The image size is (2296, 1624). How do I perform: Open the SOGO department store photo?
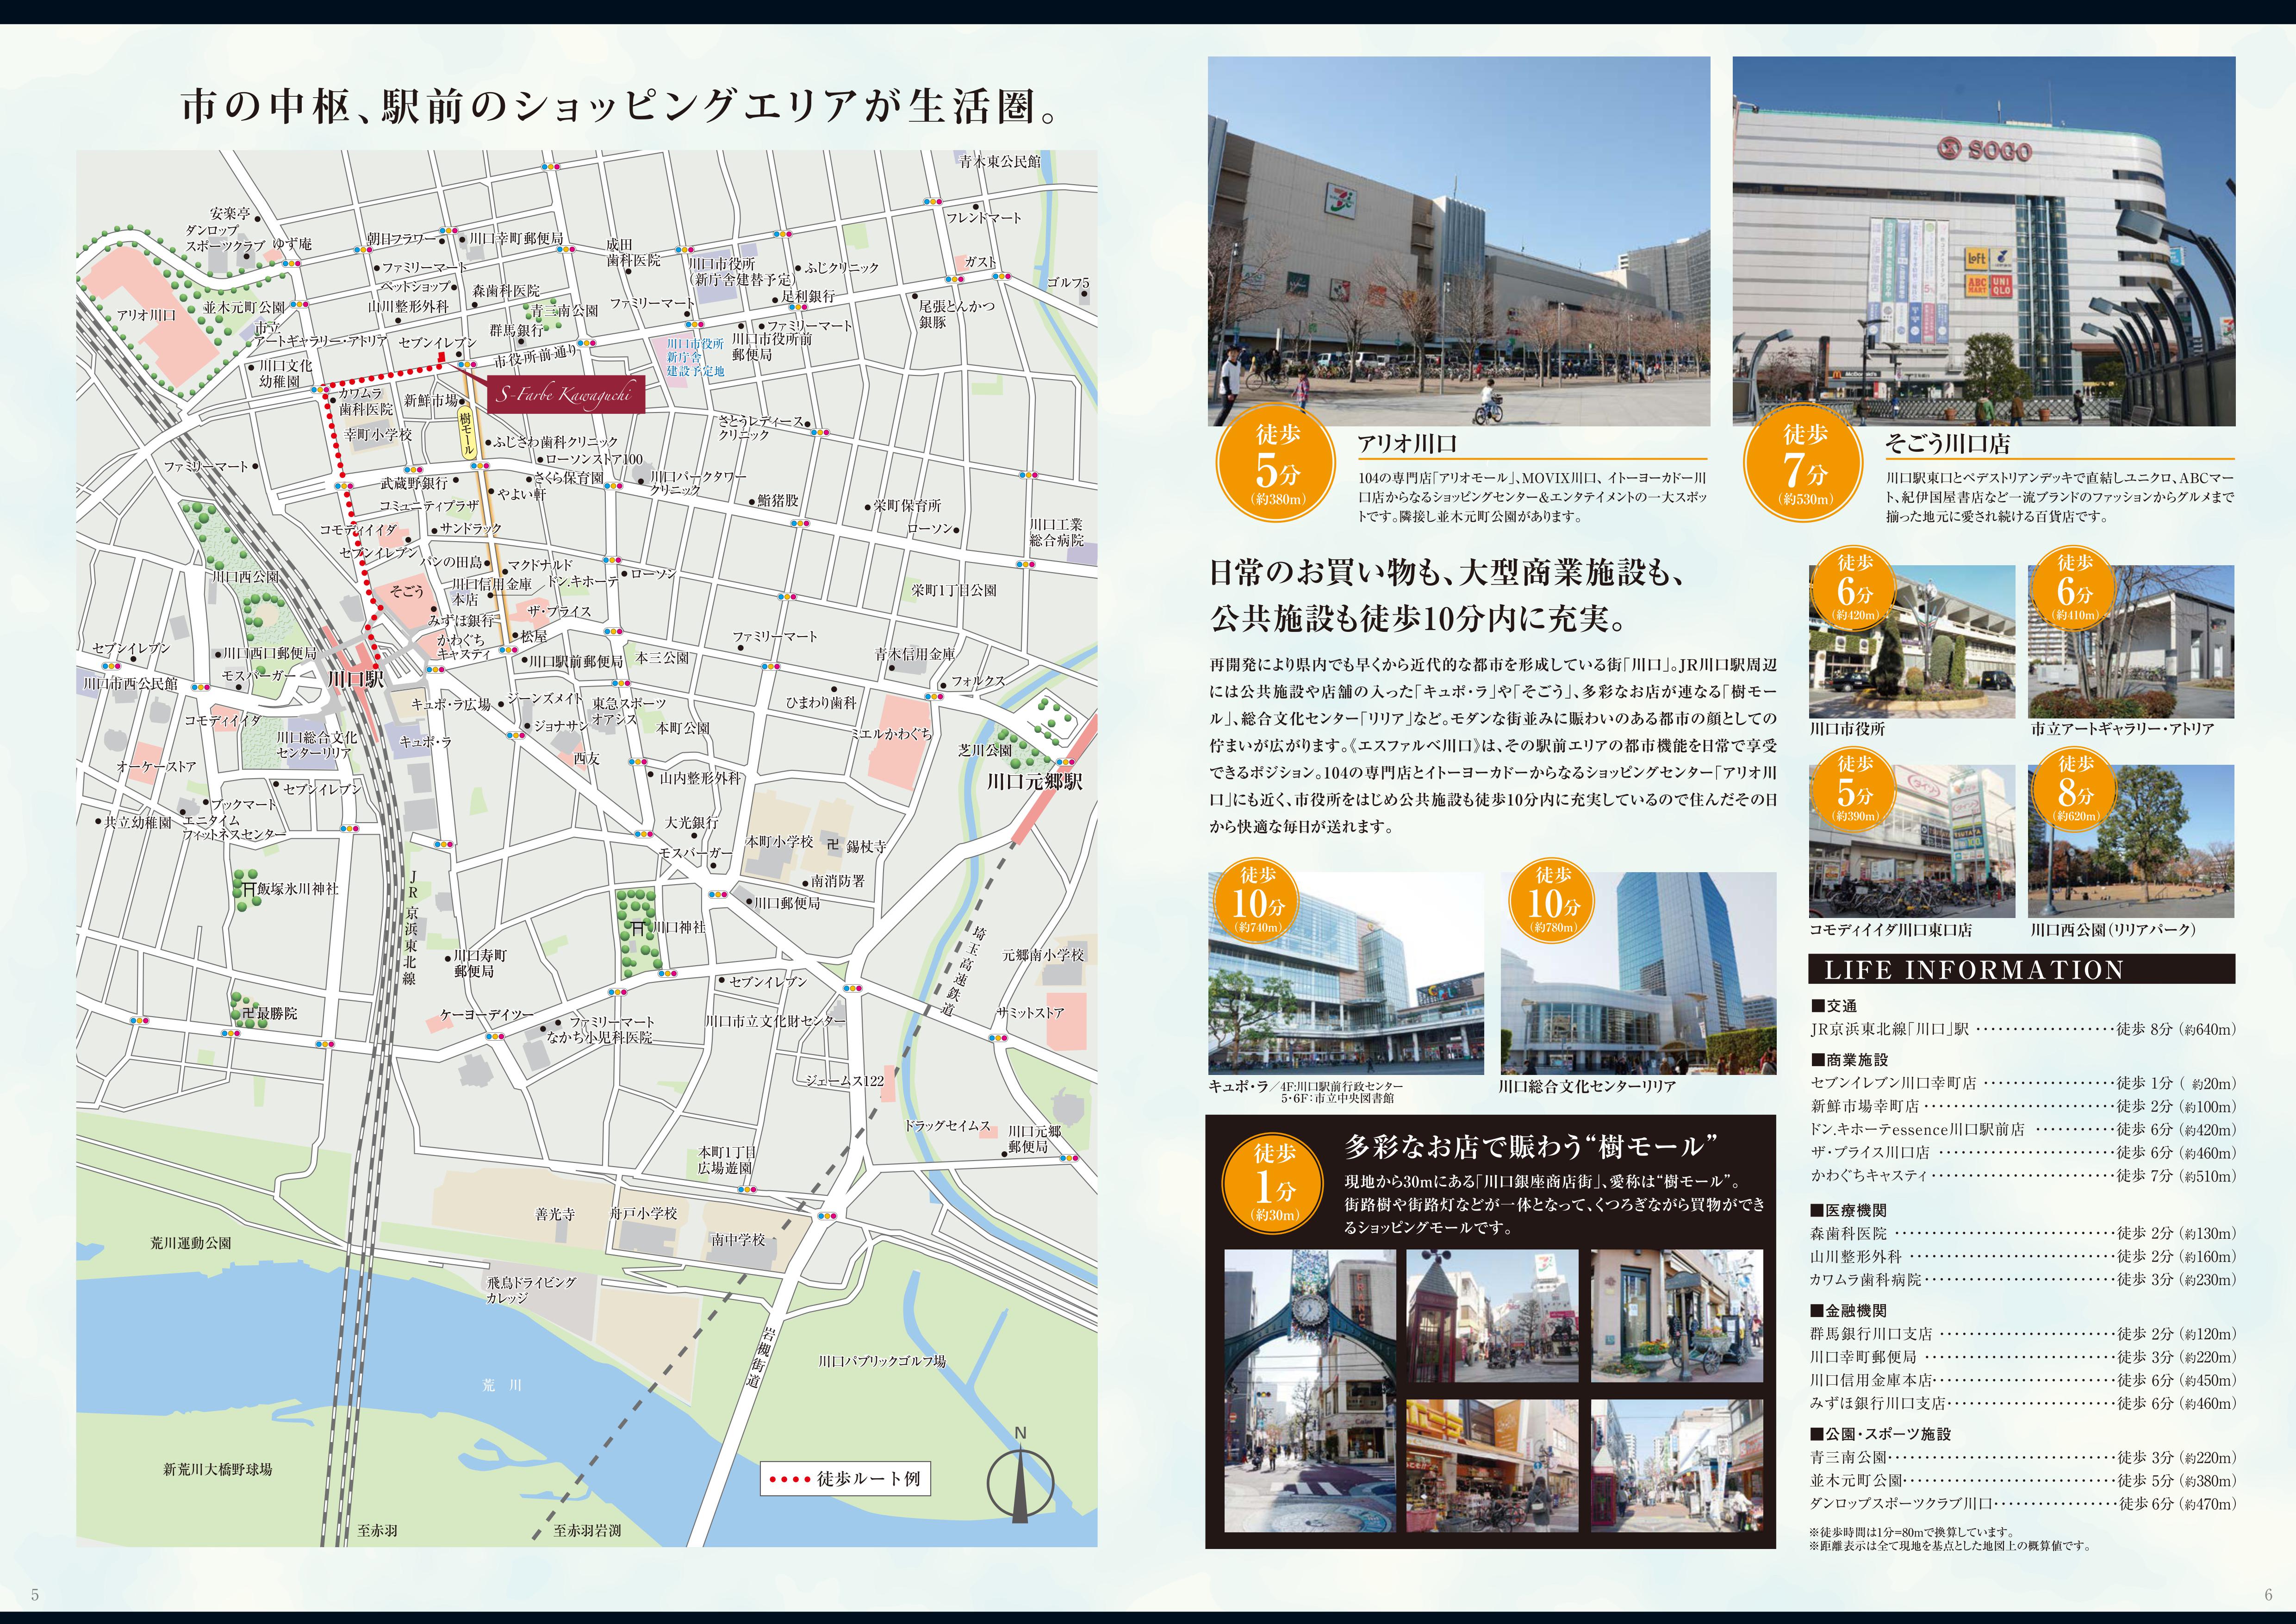[x=1983, y=241]
